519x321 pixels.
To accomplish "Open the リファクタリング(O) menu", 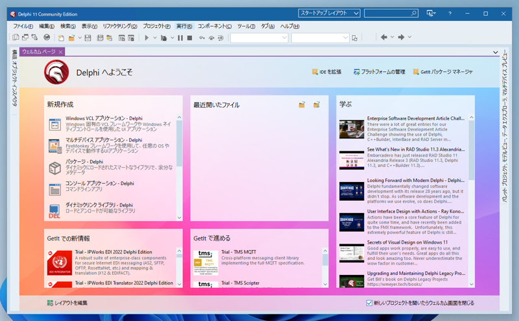I will point(120,26).
